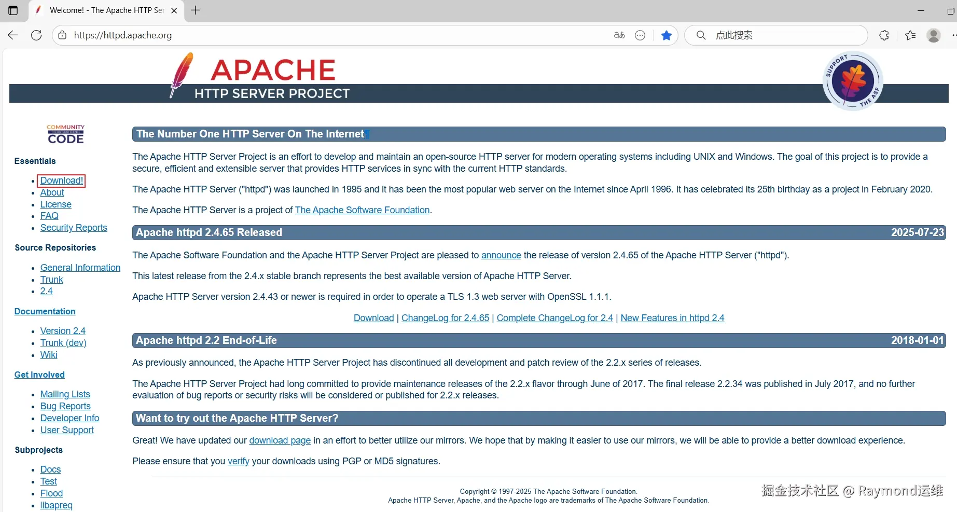957x512 pixels.
Task: Open the extensions puzzle icon
Action: pyautogui.click(x=884, y=35)
